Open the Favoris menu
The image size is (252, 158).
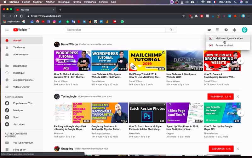click(x=77, y=2)
